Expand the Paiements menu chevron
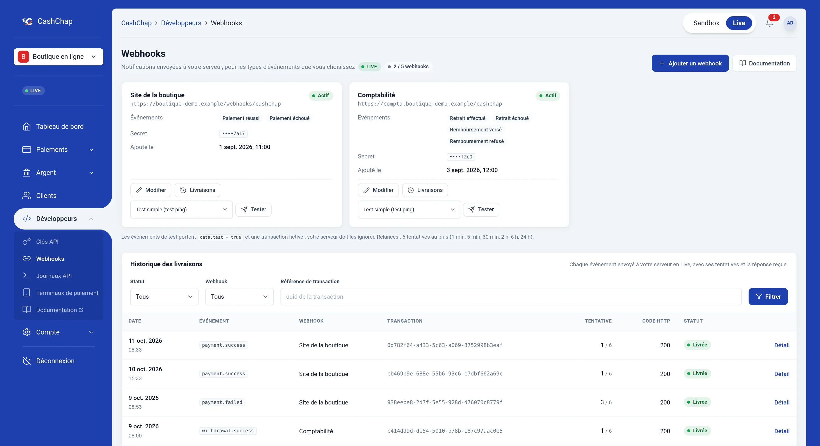This screenshot has width=820, height=446. click(x=91, y=150)
